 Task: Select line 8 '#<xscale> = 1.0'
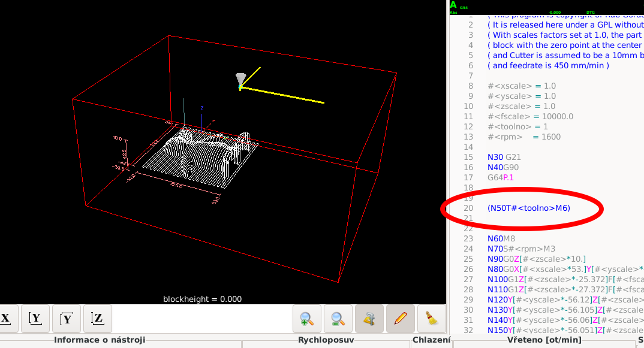(522, 86)
